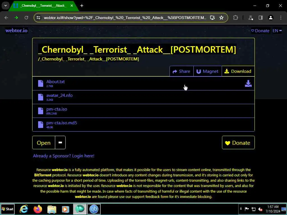Viewport: 287px width, 215px height.
Task: Open the media player taskbar icon
Action: click(x=66, y=209)
